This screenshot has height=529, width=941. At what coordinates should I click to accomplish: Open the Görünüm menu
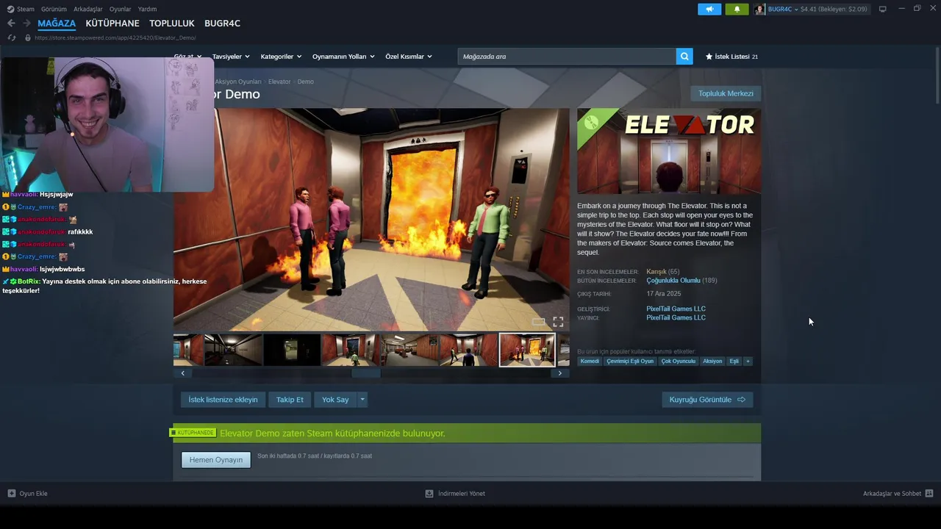click(54, 9)
